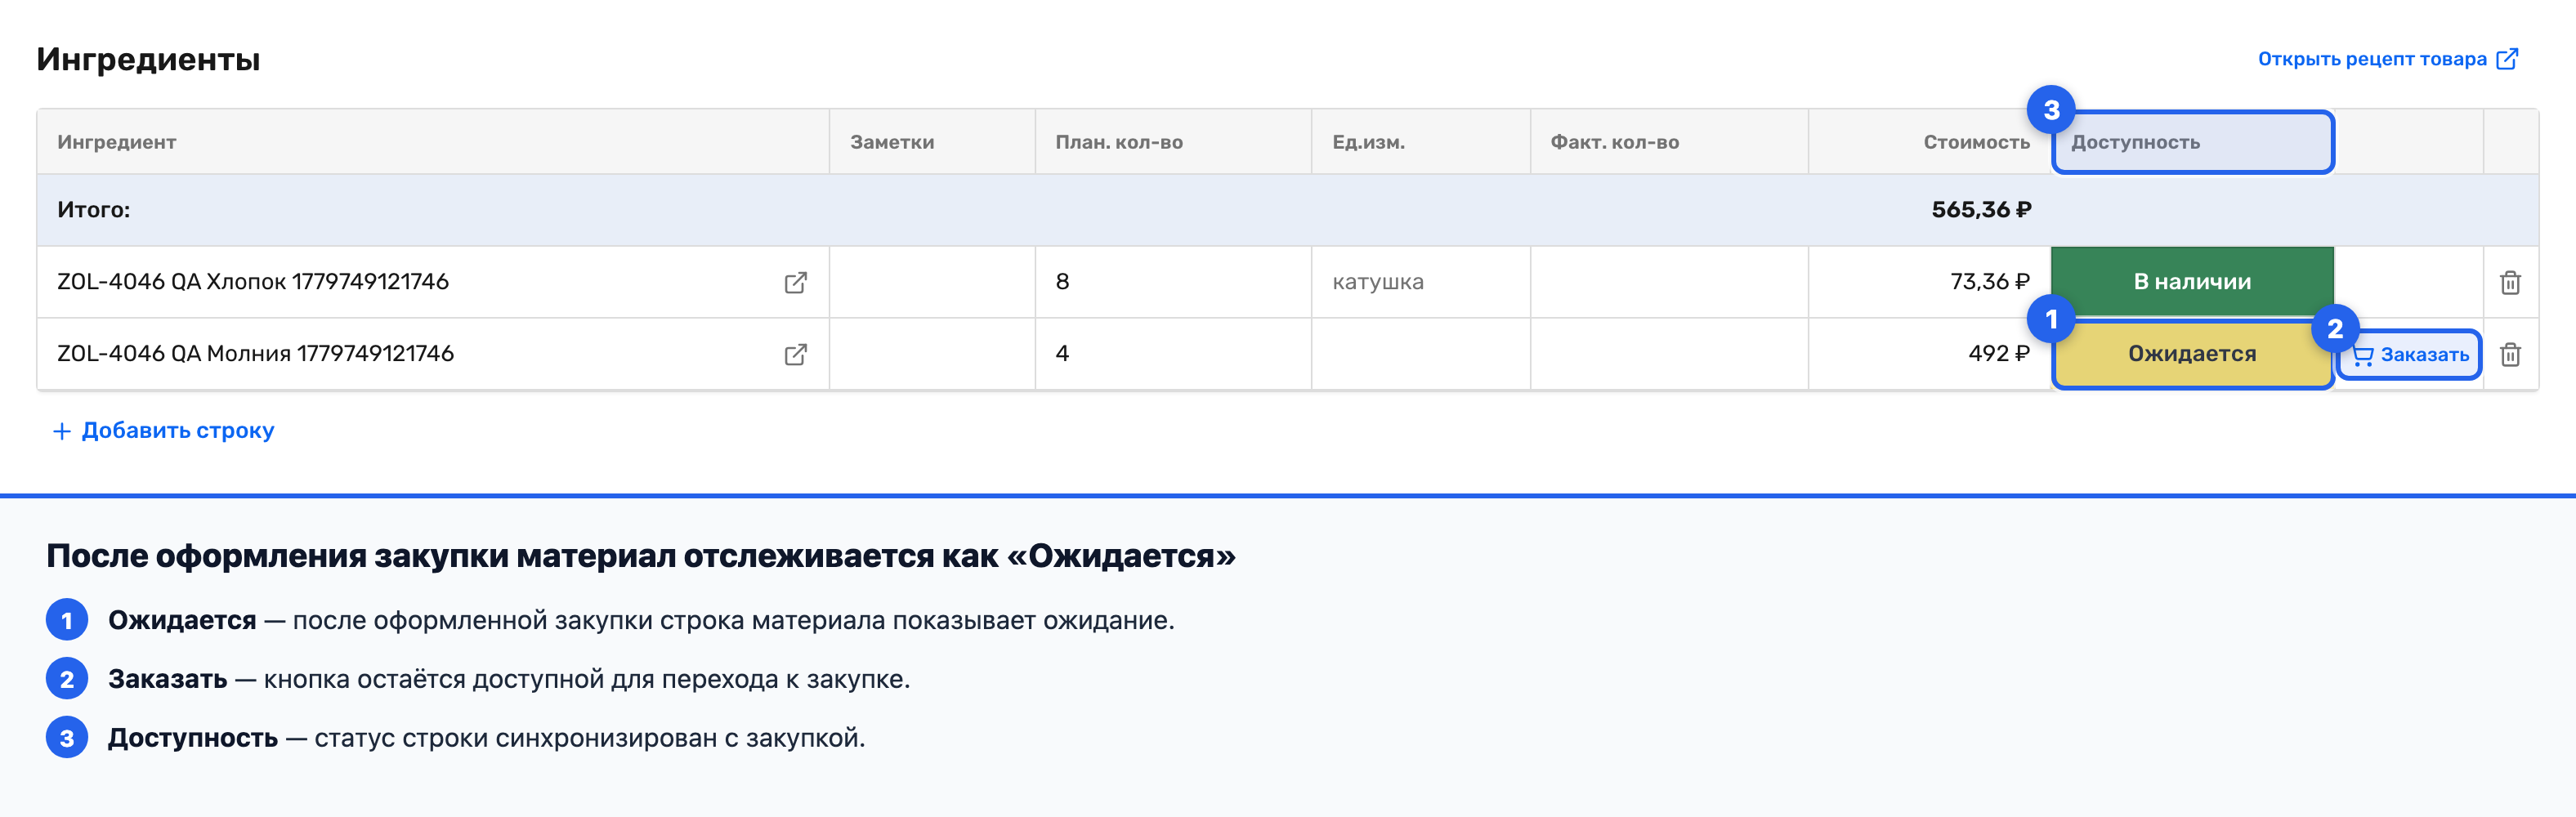Click the Факт. кол-во cell in the Молния row
The image size is (2576, 817).
click(1669, 354)
